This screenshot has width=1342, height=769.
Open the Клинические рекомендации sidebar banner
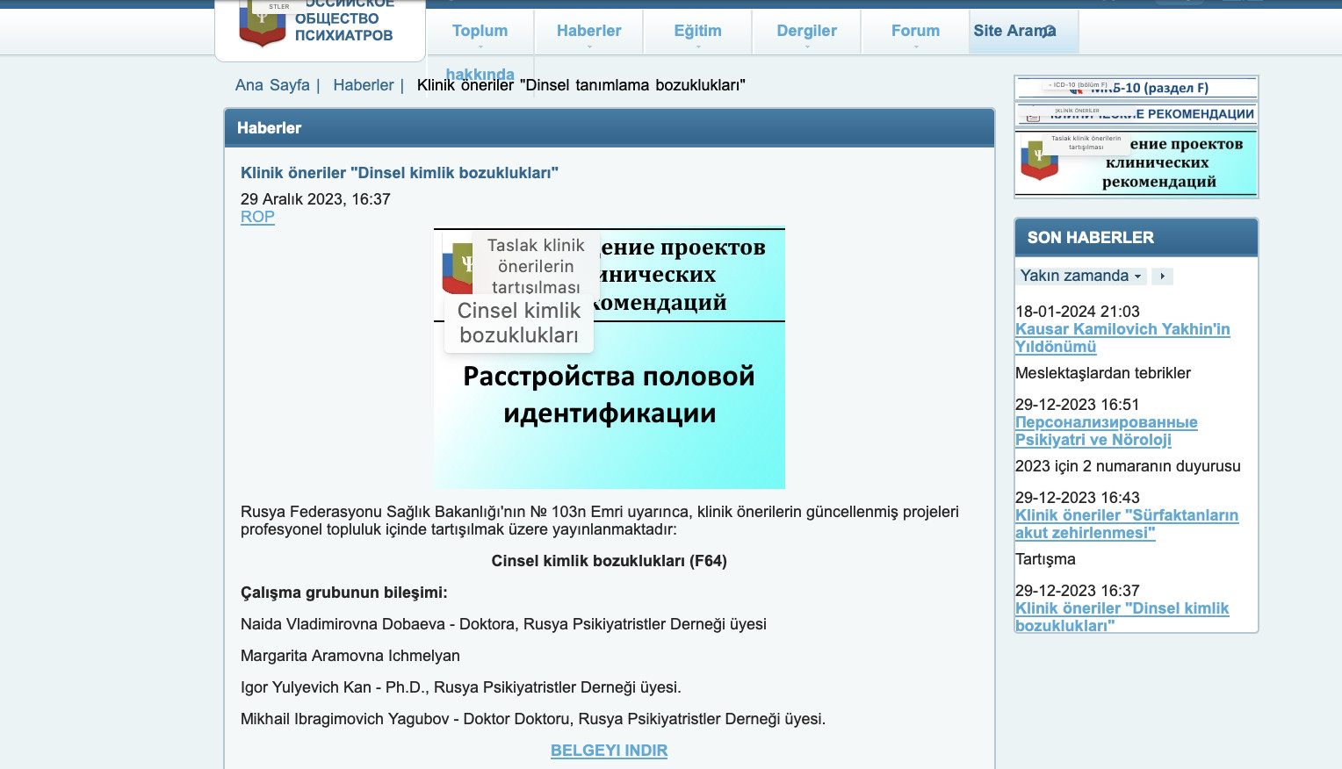tap(1136, 114)
